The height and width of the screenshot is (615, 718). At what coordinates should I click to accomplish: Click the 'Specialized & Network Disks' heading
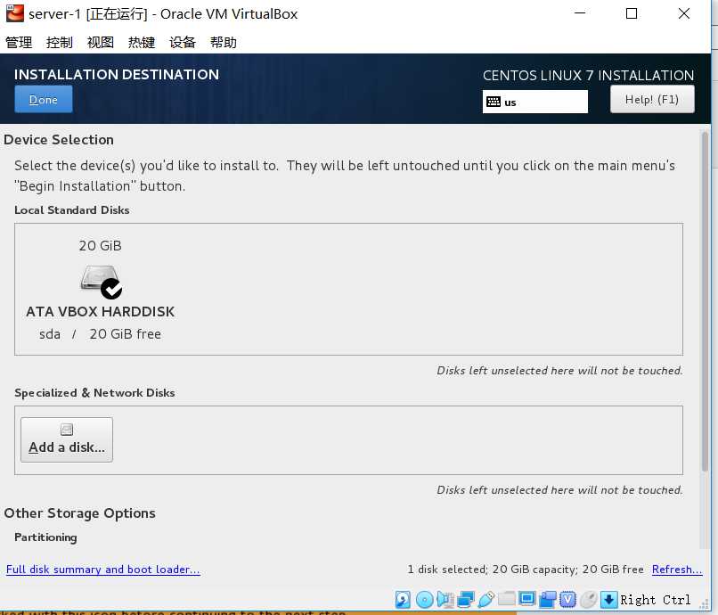click(94, 393)
